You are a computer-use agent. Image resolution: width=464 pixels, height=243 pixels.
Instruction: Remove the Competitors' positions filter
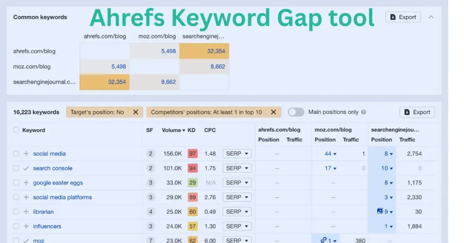(x=273, y=112)
